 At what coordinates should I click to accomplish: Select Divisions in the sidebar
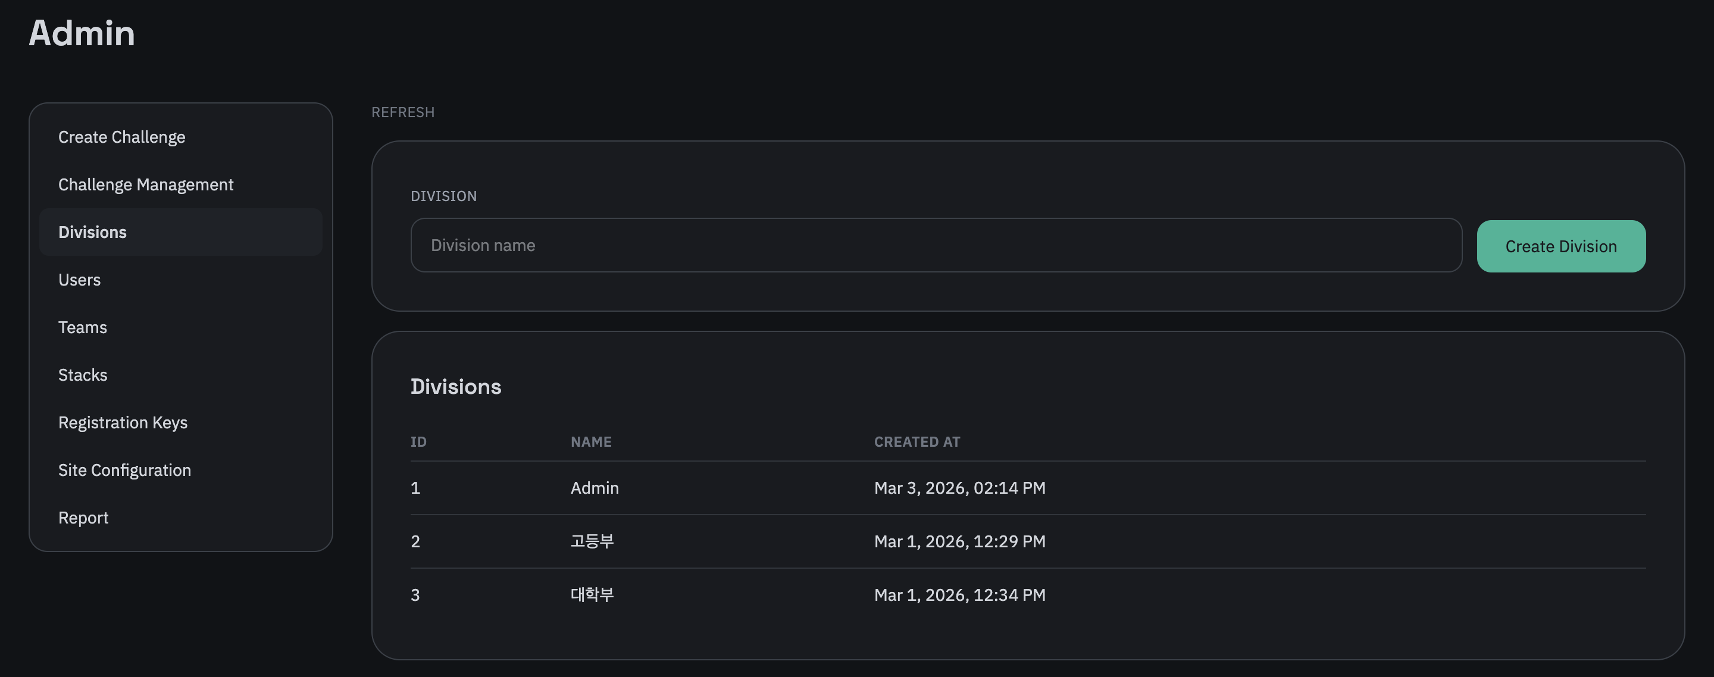tap(92, 232)
